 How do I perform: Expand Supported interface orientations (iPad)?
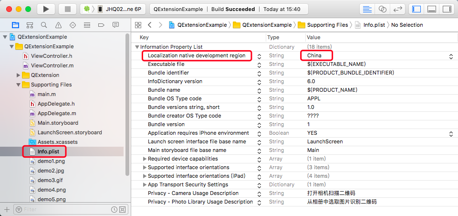[x=145, y=176]
